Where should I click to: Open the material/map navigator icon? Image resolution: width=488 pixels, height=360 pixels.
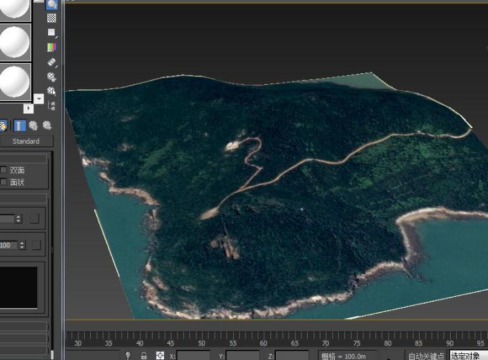tap(52, 106)
